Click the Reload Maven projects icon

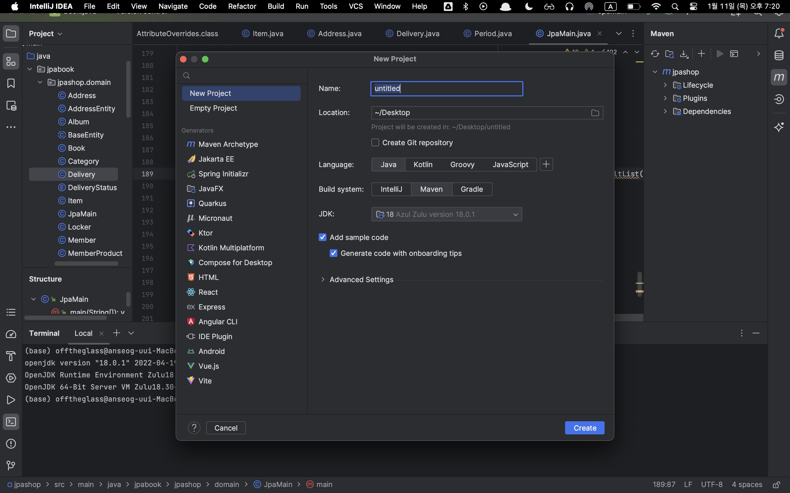pos(654,54)
